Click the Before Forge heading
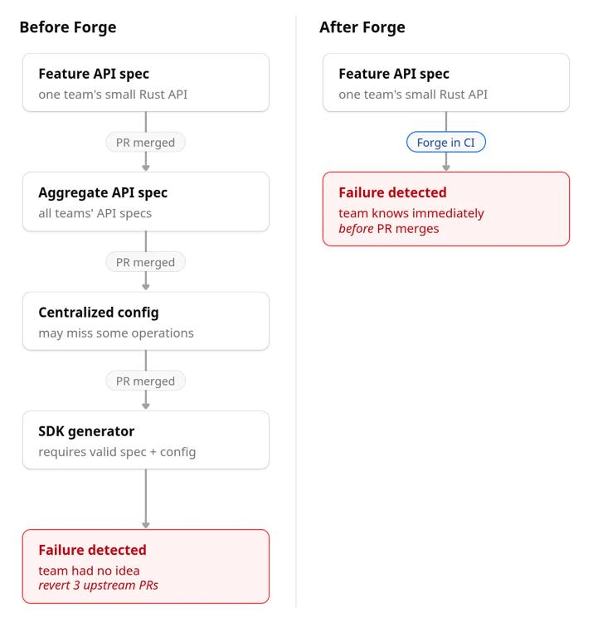Viewport: 593px width, 622px height. point(68,27)
